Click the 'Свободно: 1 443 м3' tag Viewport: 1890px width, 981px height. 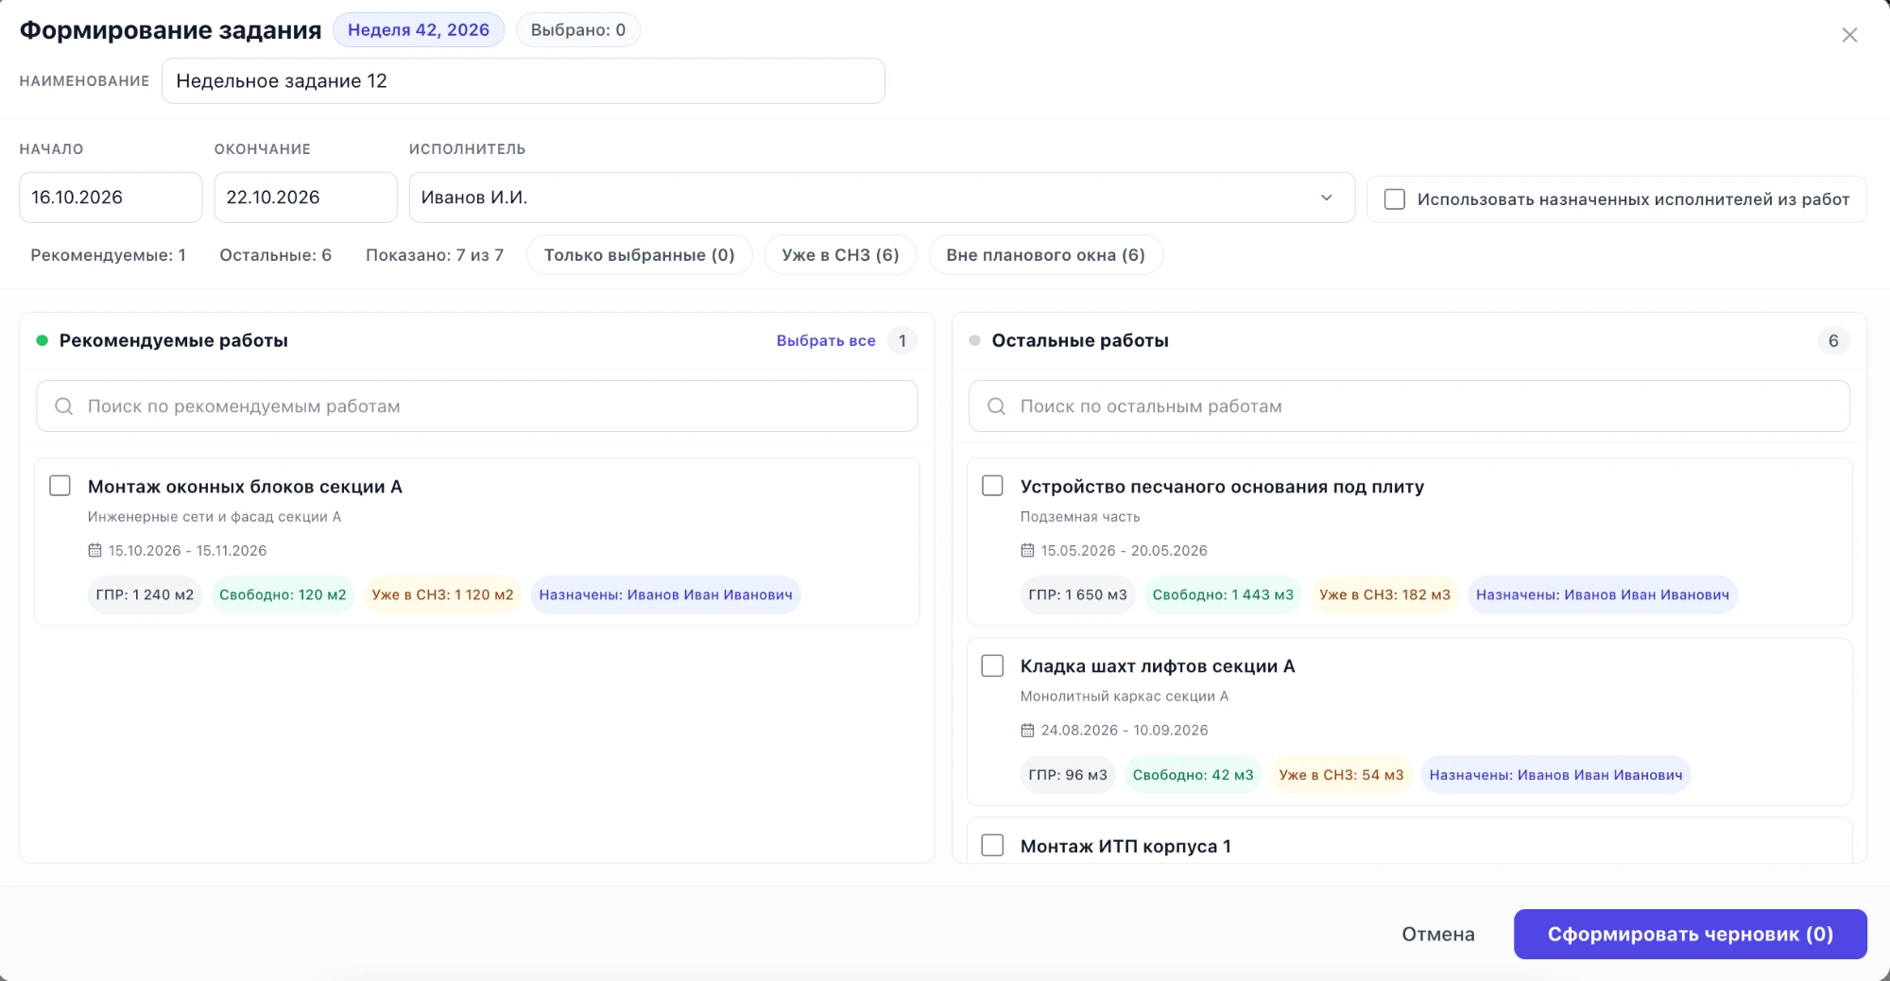[x=1223, y=595]
